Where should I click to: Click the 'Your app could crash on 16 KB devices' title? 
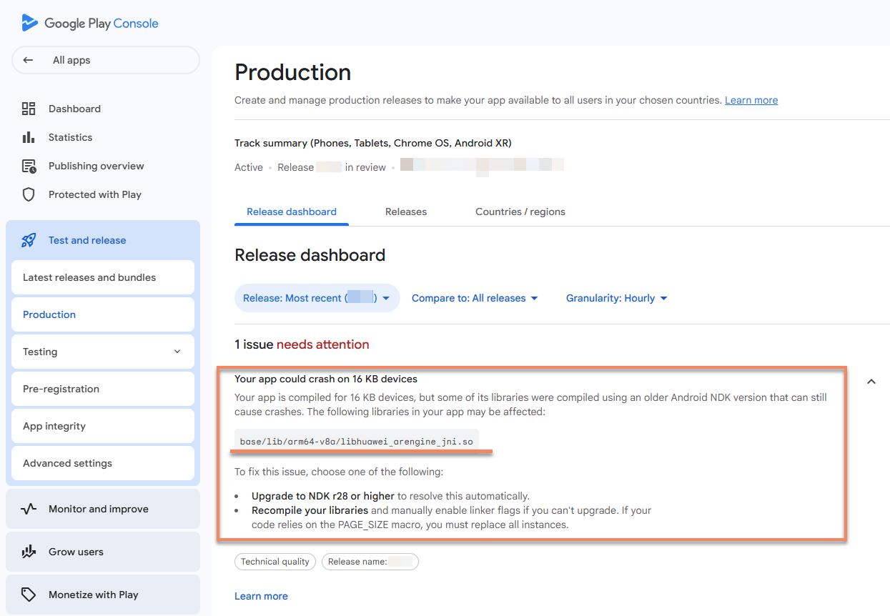pyautogui.click(x=326, y=379)
